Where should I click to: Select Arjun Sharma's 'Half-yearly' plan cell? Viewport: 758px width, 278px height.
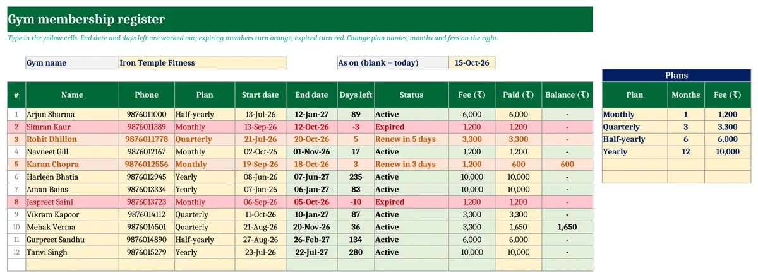pos(205,115)
